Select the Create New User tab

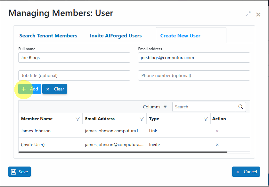pyautogui.click(x=180, y=36)
